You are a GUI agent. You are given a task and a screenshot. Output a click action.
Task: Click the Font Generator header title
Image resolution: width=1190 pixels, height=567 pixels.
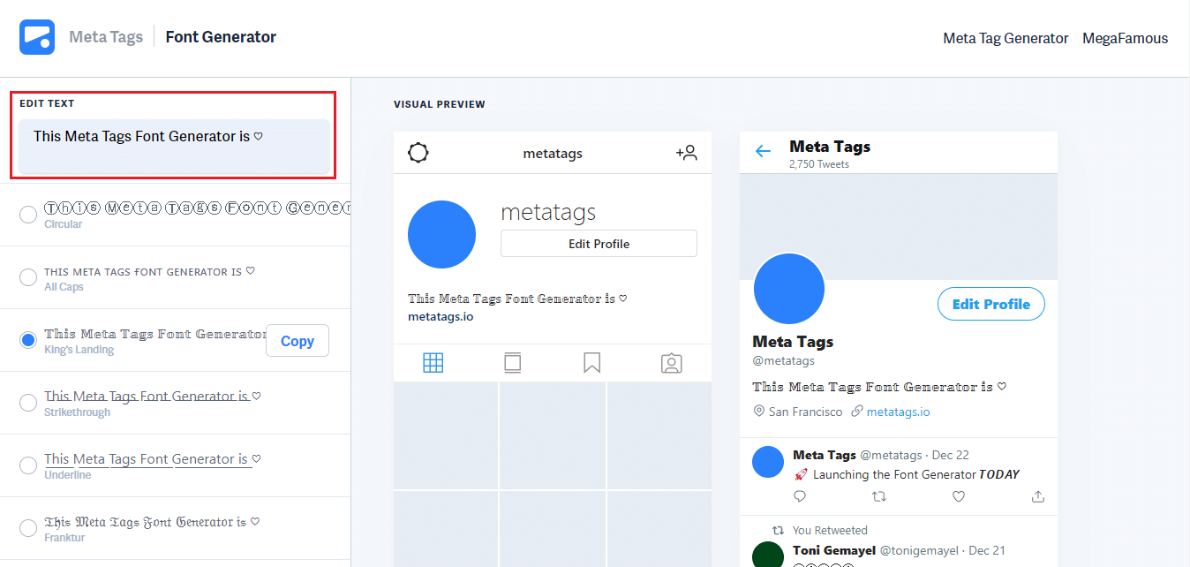pyautogui.click(x=221, y=37)
